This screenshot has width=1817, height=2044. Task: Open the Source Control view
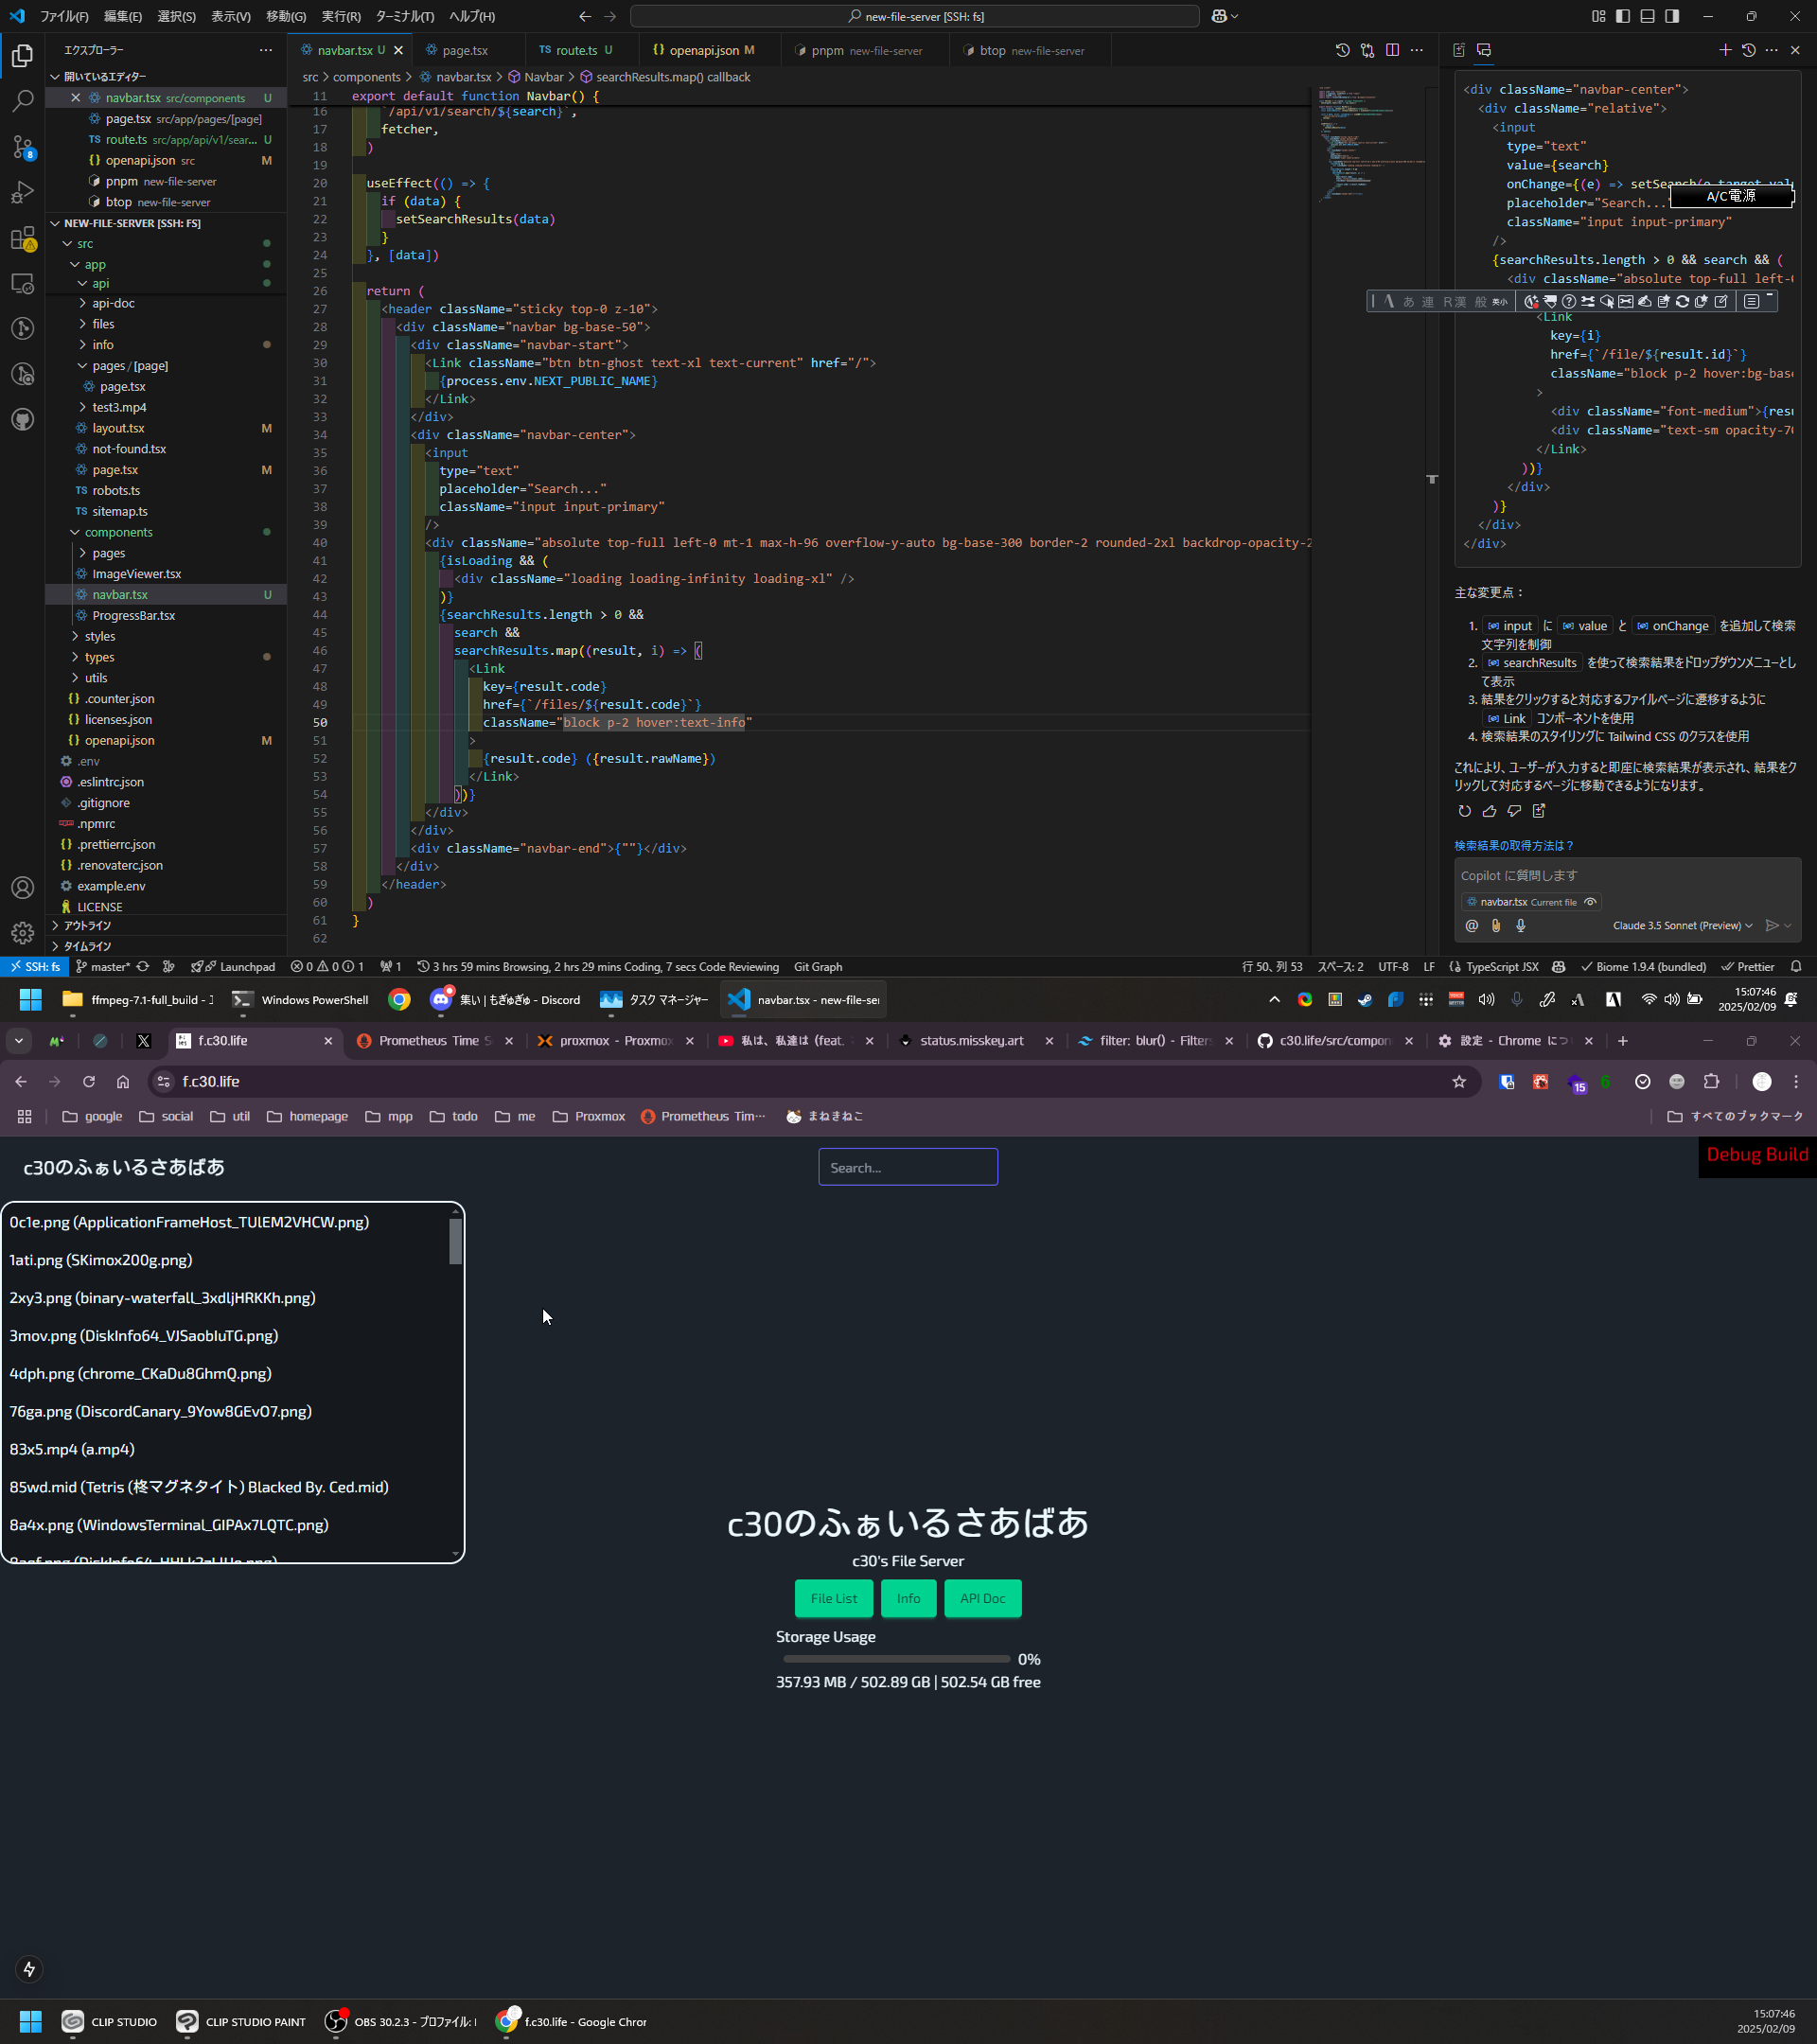click(x=22, y=147)
